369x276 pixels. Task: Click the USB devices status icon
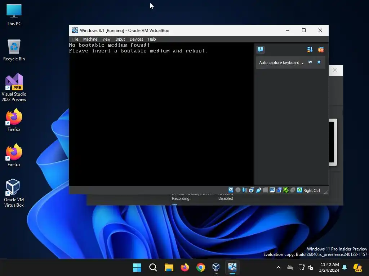click(x=259, y=190)
